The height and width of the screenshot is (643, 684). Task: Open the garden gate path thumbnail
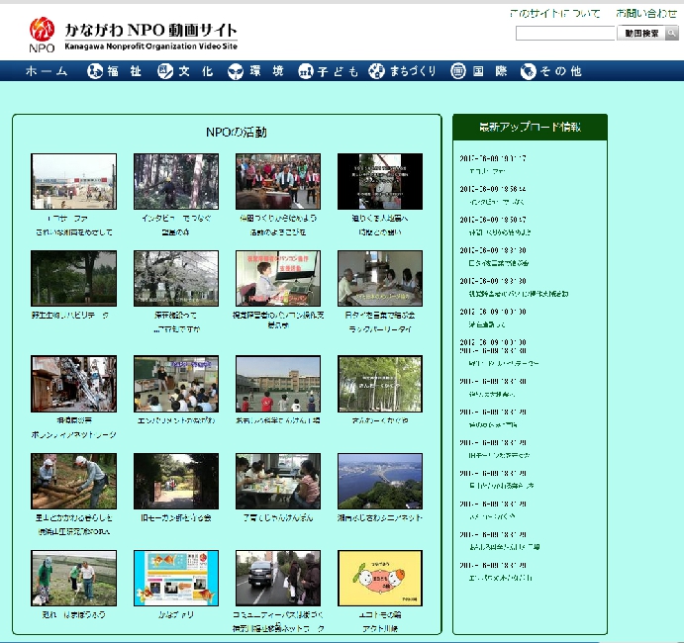tap(176, 482)
